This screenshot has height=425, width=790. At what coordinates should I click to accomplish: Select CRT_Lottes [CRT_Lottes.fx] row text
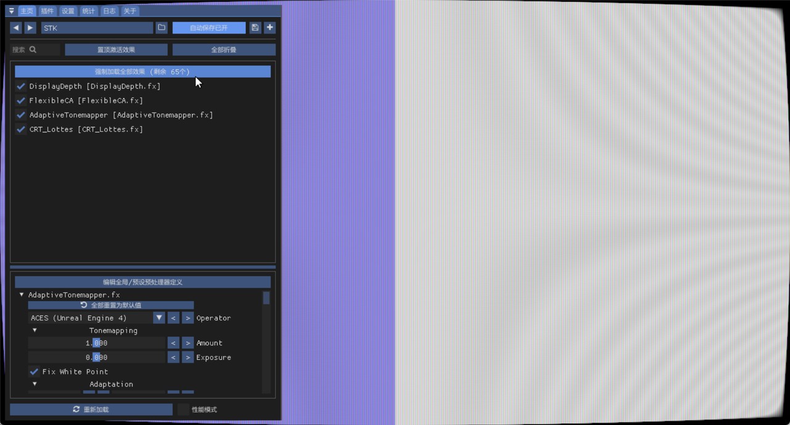click(86, 130)
